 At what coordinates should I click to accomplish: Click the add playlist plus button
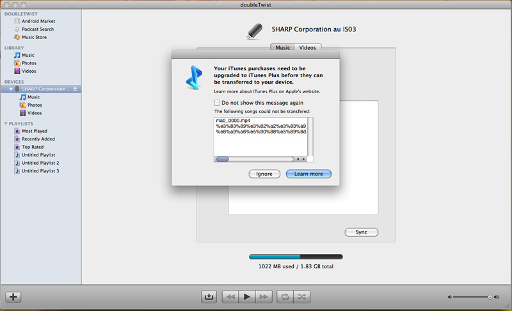[13, 297]
